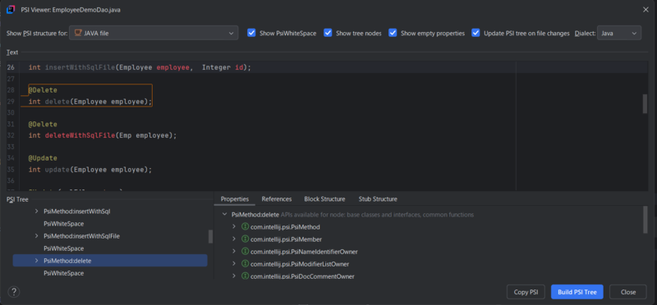Collapse PsiMethod:delete properties root node
657x305 pixels.
[x=225, y=215]
